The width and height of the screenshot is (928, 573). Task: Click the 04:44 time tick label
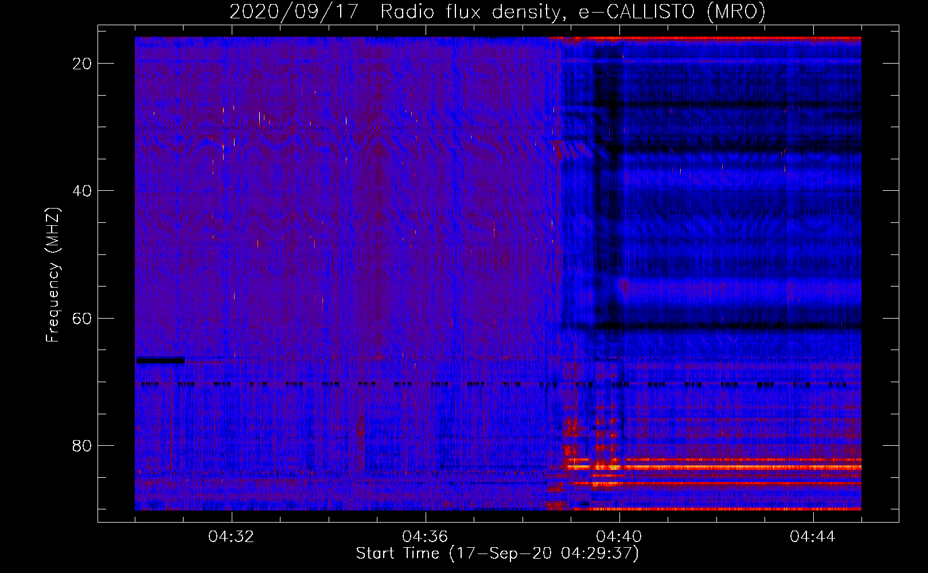(813, 537)
